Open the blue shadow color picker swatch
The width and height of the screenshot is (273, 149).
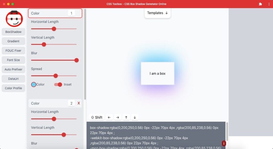coord(34,84)
